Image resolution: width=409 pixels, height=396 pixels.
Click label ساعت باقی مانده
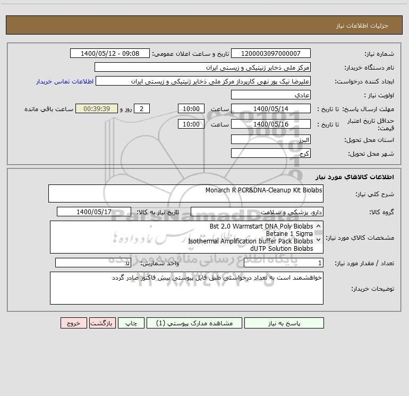49,109
